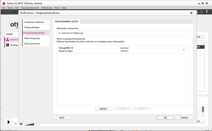Click the DETECT button
Screen dimensions: 212x131
104,109
